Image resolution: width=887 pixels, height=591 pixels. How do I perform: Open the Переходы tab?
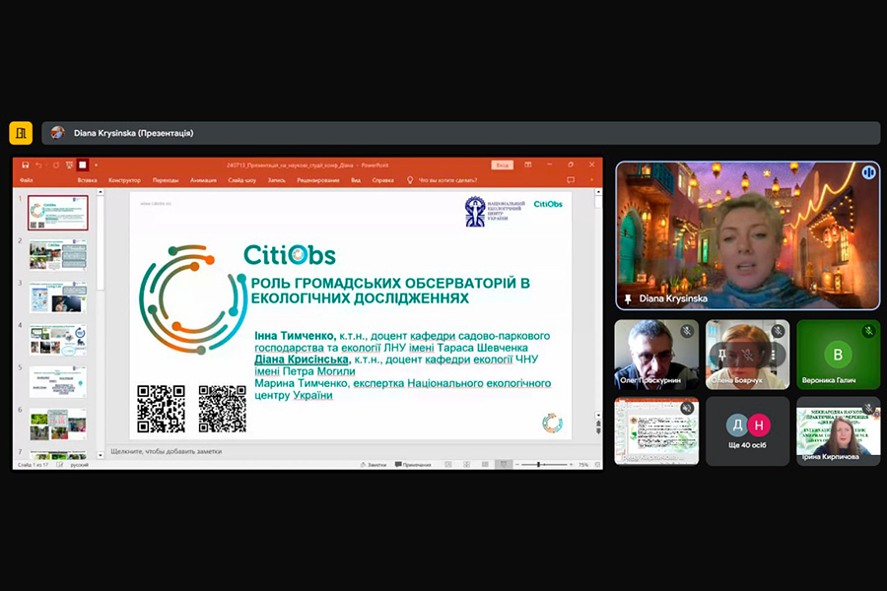[166, 180]
